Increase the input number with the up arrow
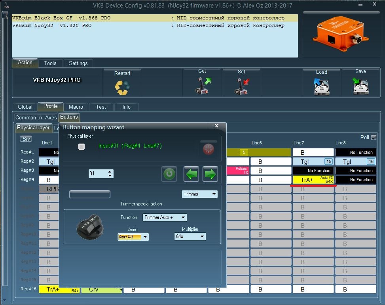This screenshot has width=385, height=305. pyautogui.click(x=110, y=172)
